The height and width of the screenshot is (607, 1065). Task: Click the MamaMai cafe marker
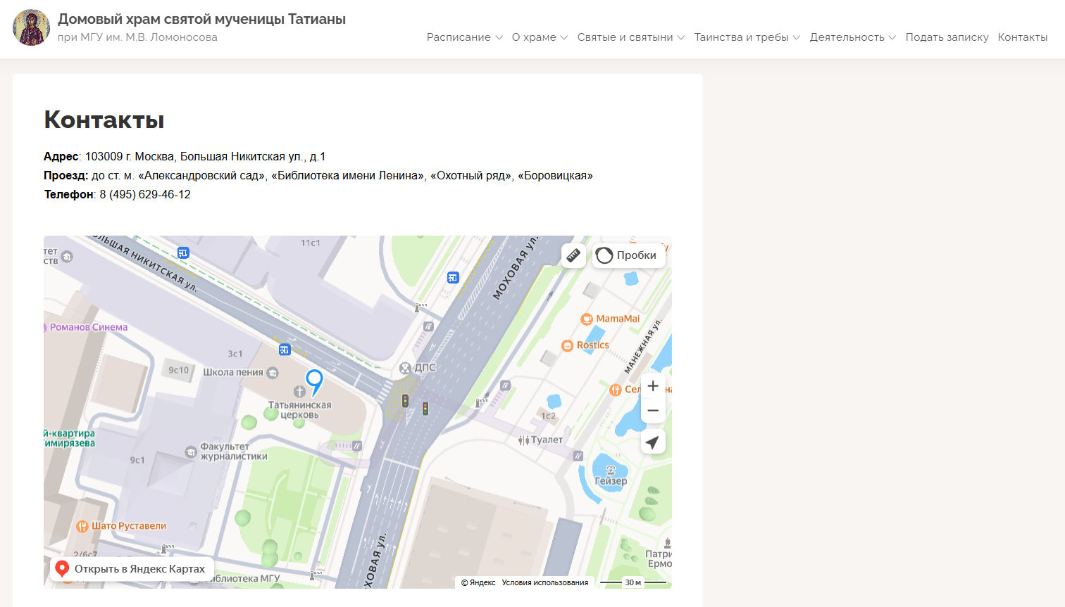[610, 319]
